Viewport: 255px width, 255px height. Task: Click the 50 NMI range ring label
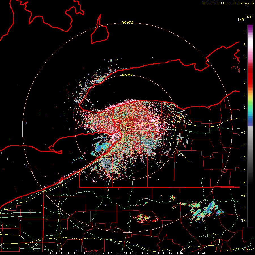[127, 75]
